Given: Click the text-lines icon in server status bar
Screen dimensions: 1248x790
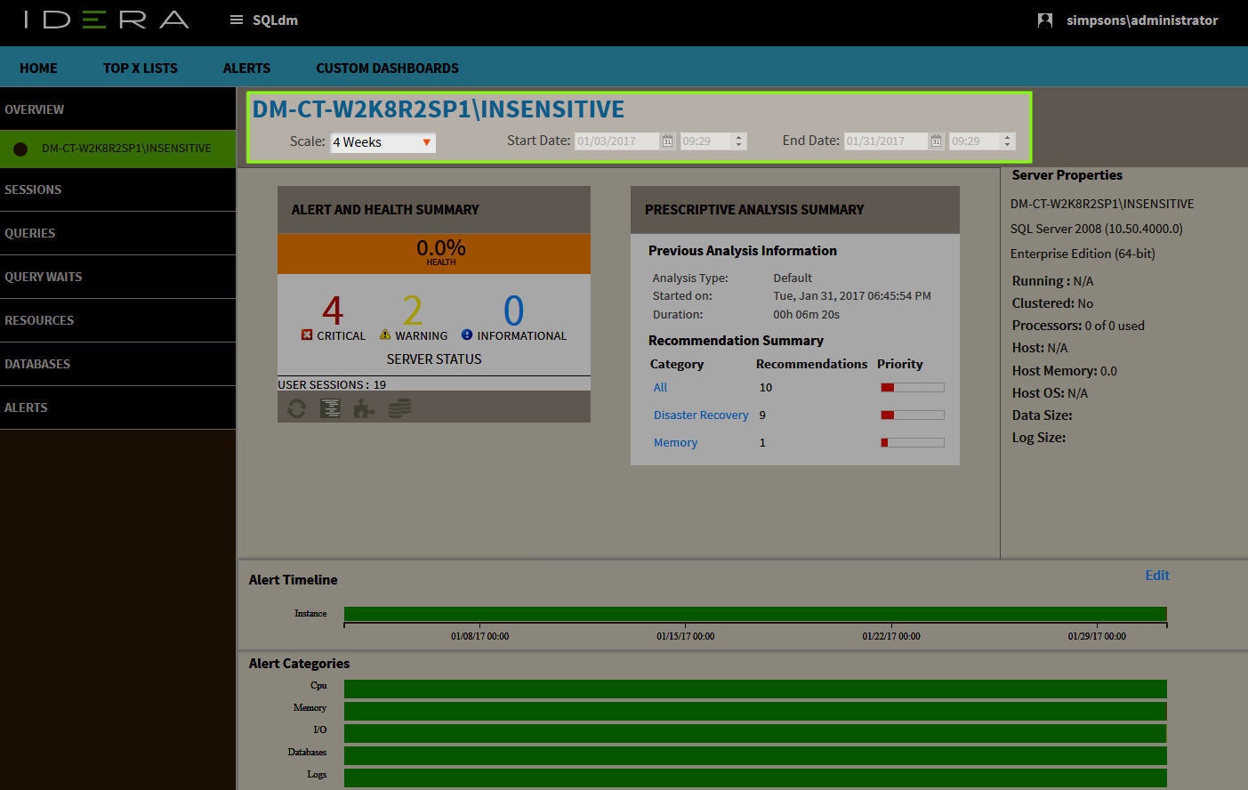Looking at the screenshot, I should [330, 408].
